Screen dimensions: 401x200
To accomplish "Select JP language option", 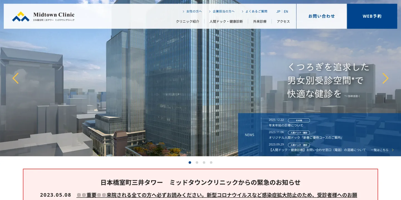I will tap(278, 11).
